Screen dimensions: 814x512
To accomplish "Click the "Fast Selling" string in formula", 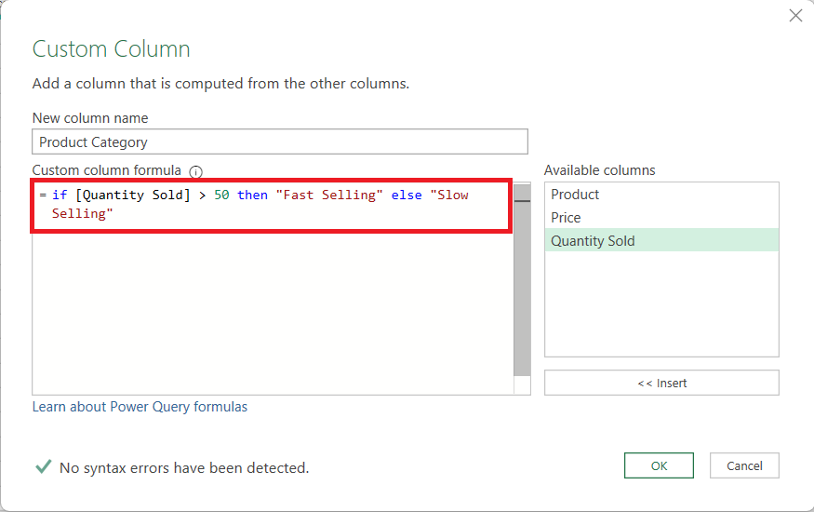I will 329,195.
